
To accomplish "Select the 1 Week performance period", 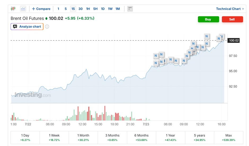I will click(x=54, y=138).
